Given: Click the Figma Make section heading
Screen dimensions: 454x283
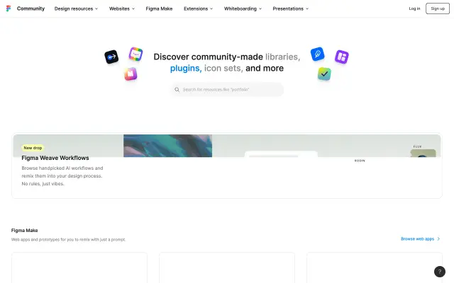Looking at the screenshot, I should coord(25,231).
